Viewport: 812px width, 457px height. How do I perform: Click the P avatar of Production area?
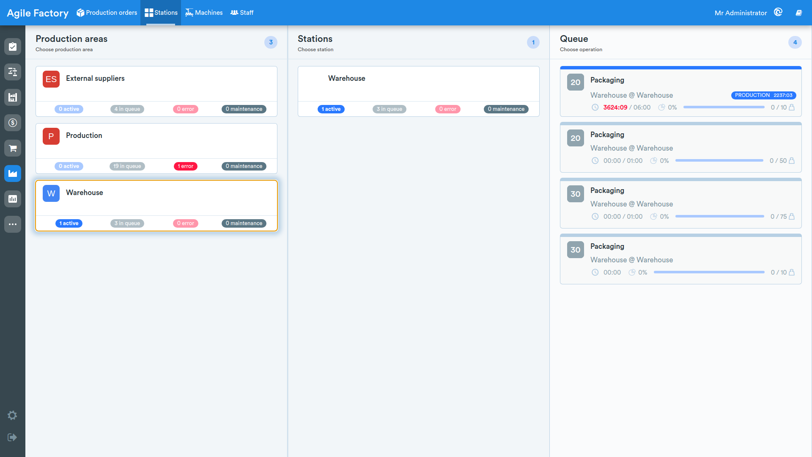51,136
